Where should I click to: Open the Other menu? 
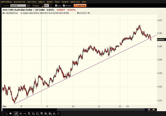click(x=84, y=2)
